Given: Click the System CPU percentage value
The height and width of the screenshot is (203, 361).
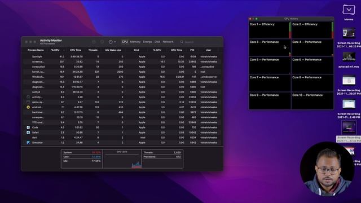Looking at the screenshot, I should pos(96,152).
